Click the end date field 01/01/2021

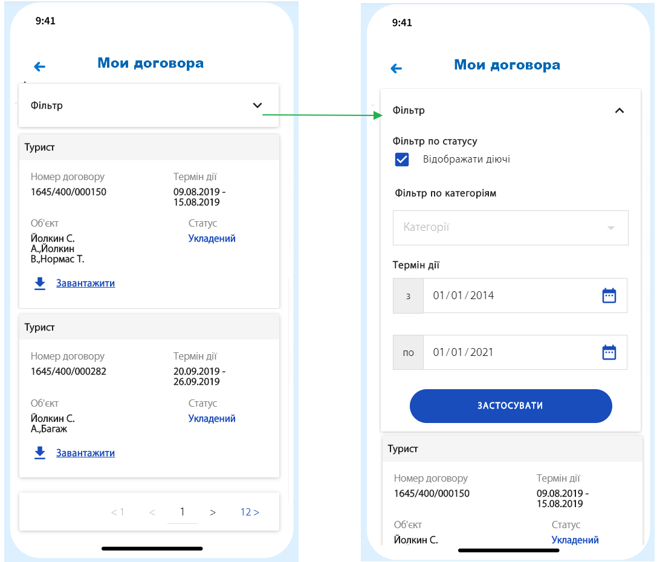pos(508,352)
